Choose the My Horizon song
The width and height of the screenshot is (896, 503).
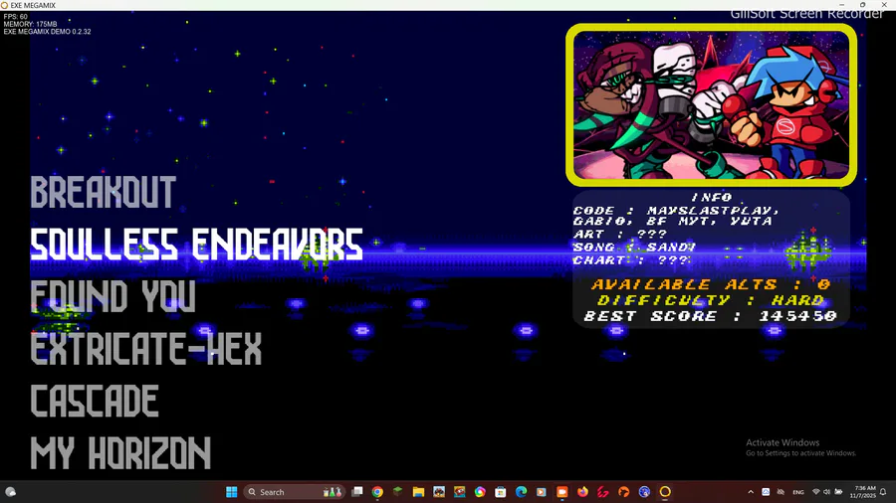(120, 453)
